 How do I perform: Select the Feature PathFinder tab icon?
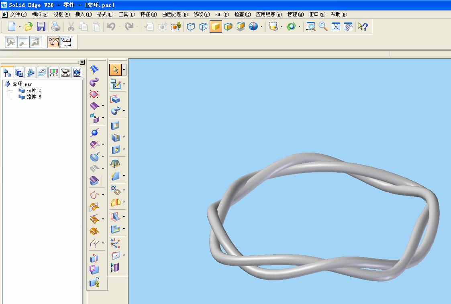click(x=7, y=72)
